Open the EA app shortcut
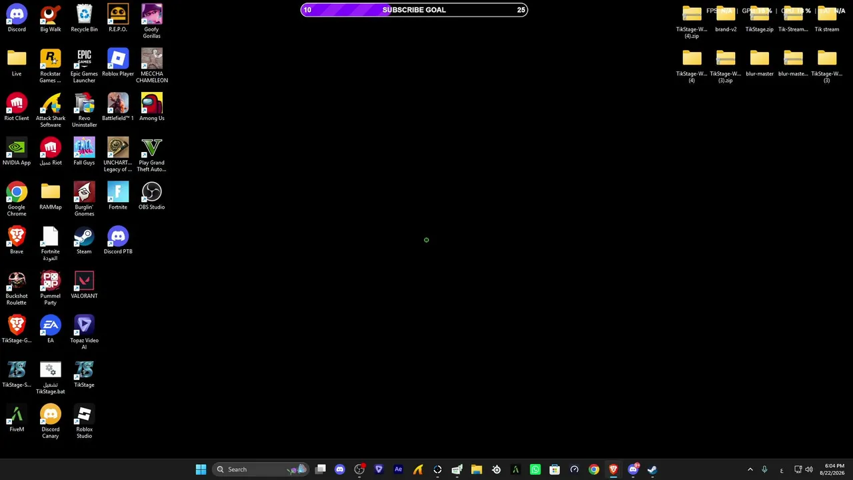853x480 pixels. [51, 329]
